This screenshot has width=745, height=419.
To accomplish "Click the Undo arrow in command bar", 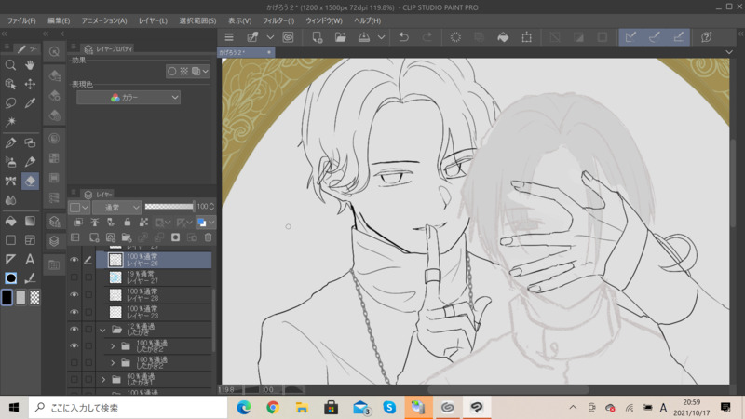I will [x=403, y=37].
